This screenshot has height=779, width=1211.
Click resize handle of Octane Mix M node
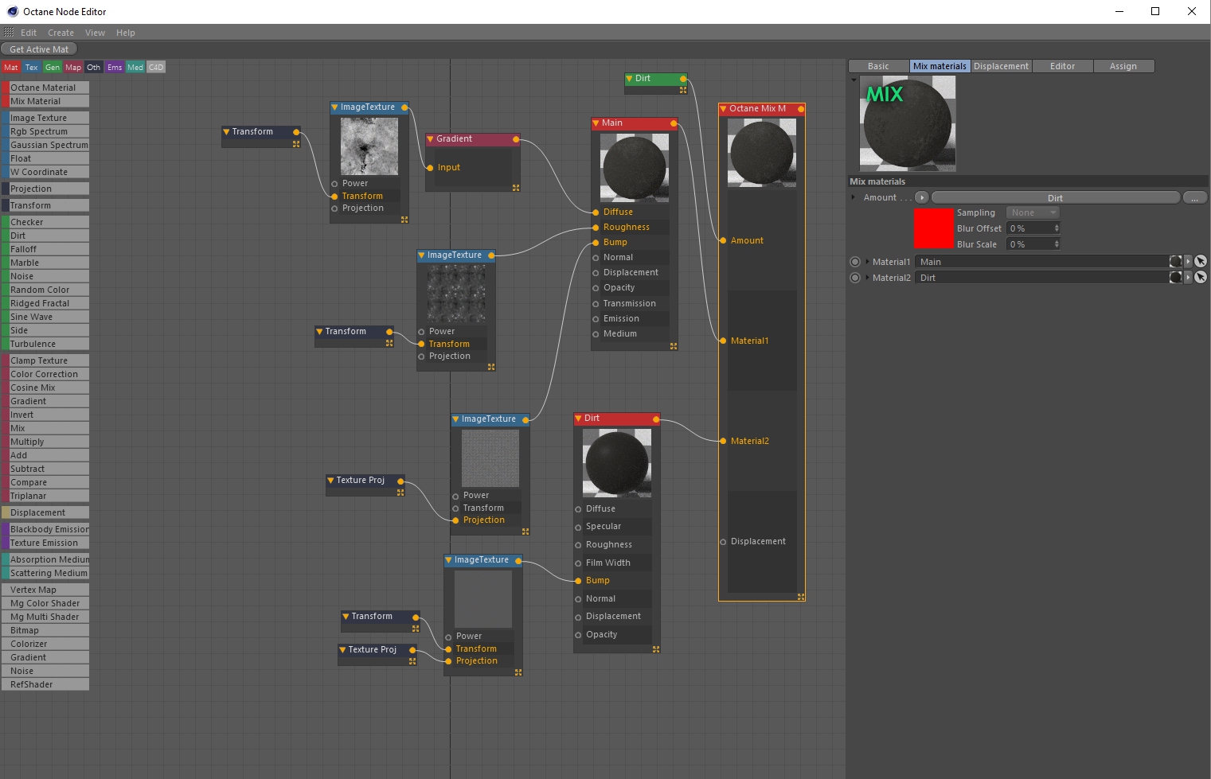(801, 597)
